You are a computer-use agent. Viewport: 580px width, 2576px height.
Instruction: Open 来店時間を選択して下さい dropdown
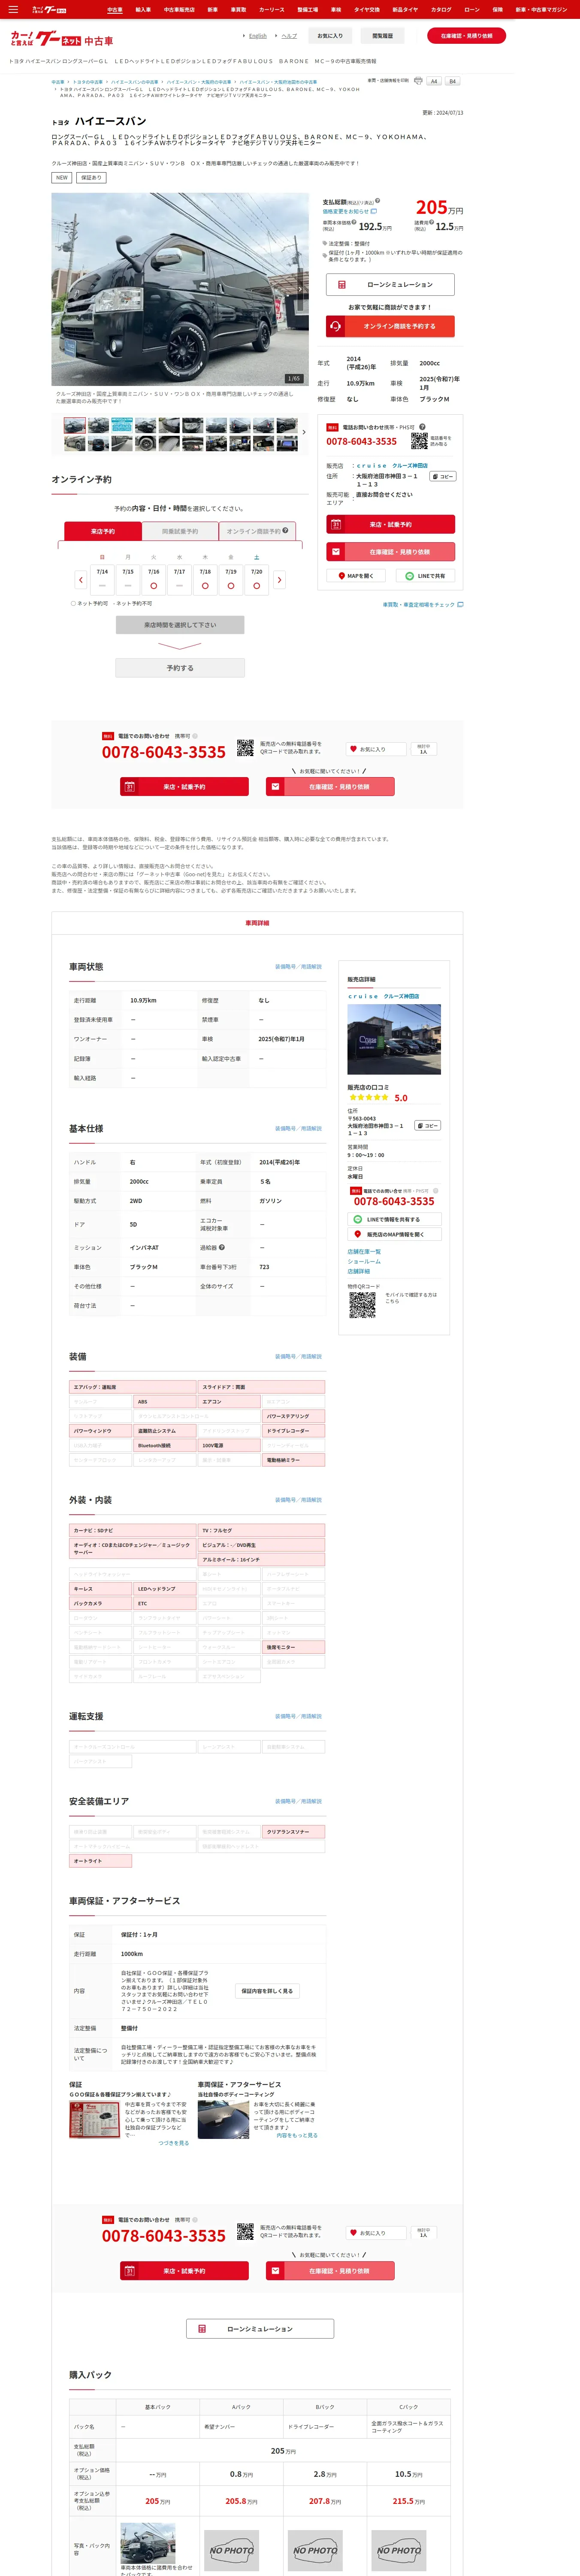pyautogui.click(x=180, y=625)
